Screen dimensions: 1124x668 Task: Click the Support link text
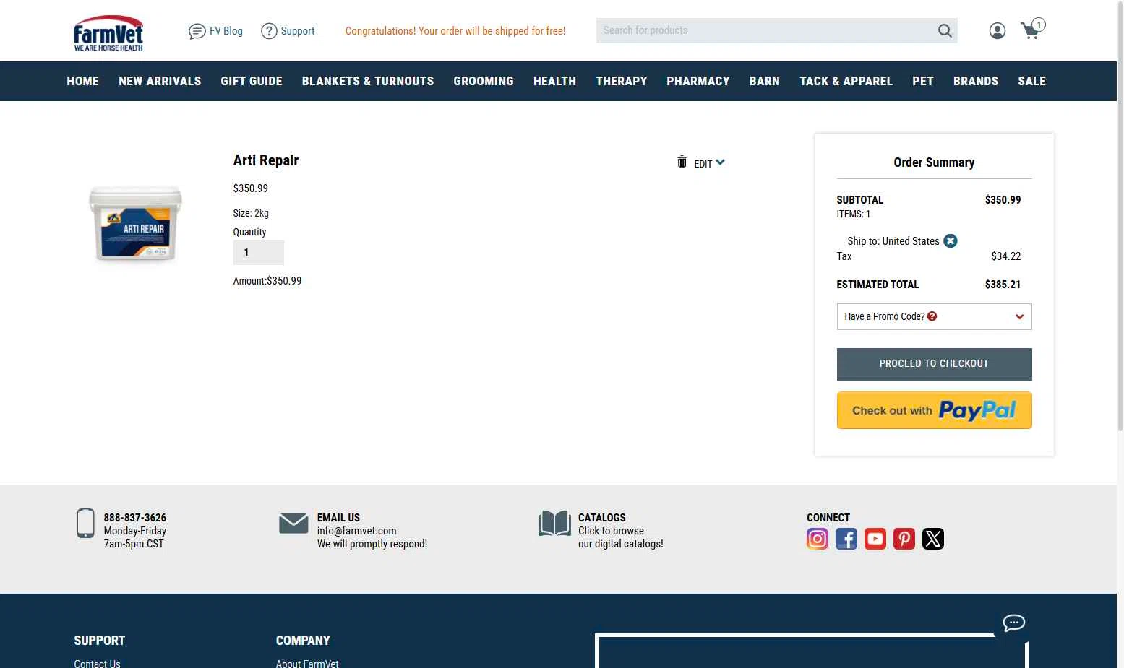click(298, 31)
